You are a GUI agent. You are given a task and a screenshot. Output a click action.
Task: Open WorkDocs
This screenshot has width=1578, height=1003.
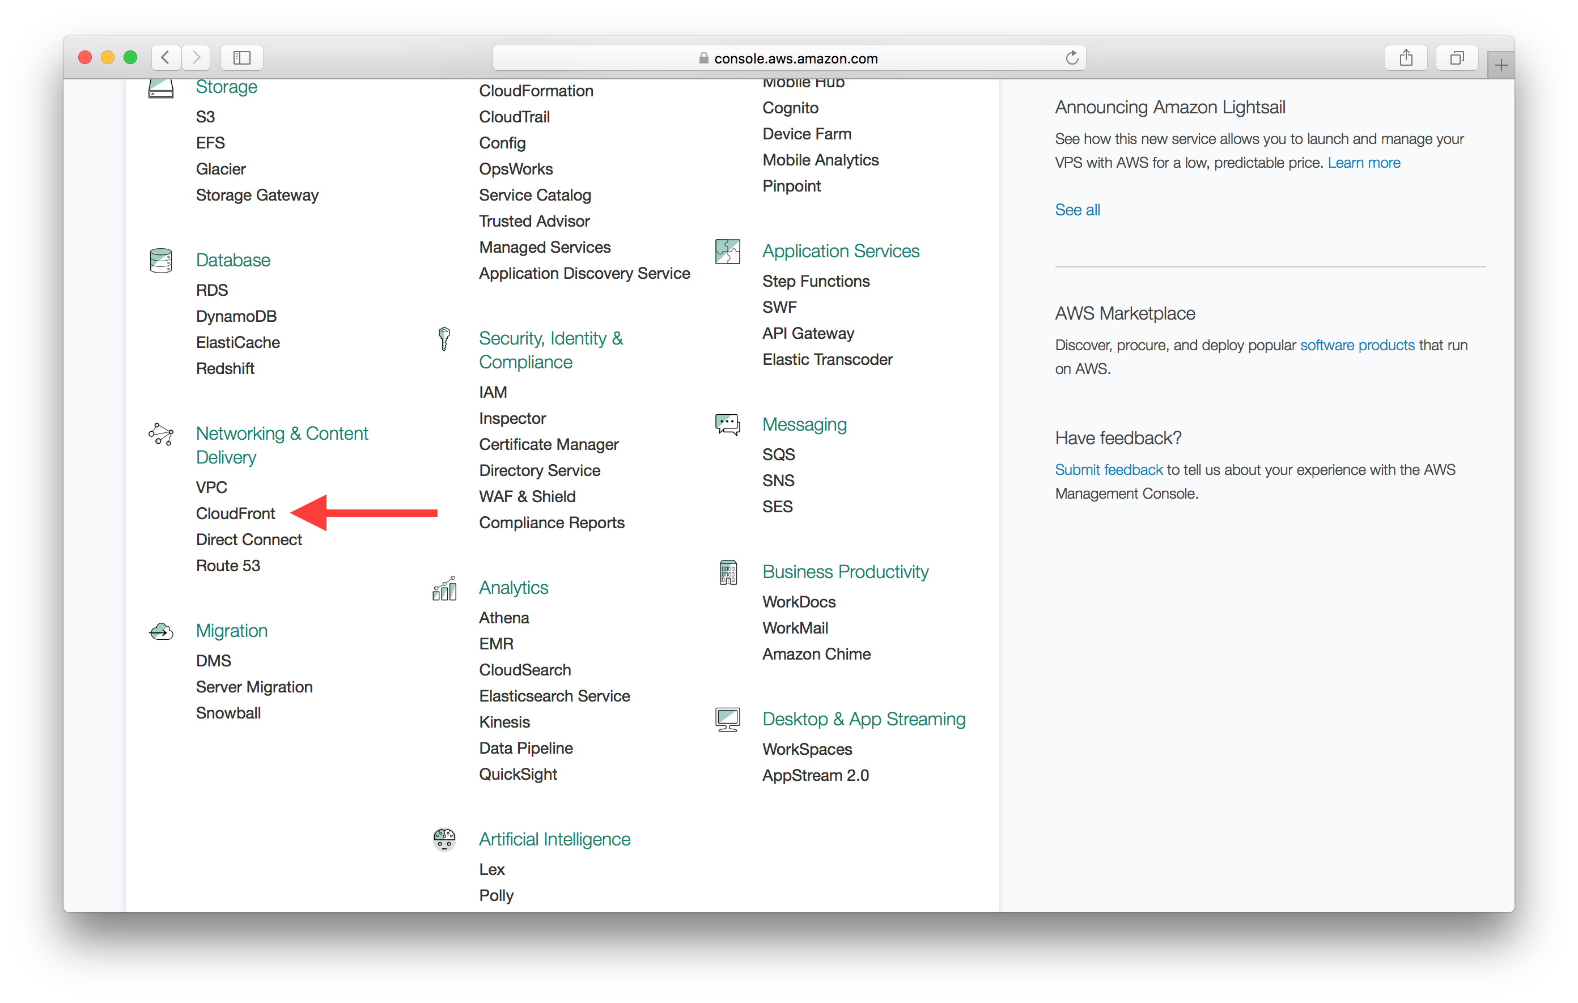coord(799,602)
